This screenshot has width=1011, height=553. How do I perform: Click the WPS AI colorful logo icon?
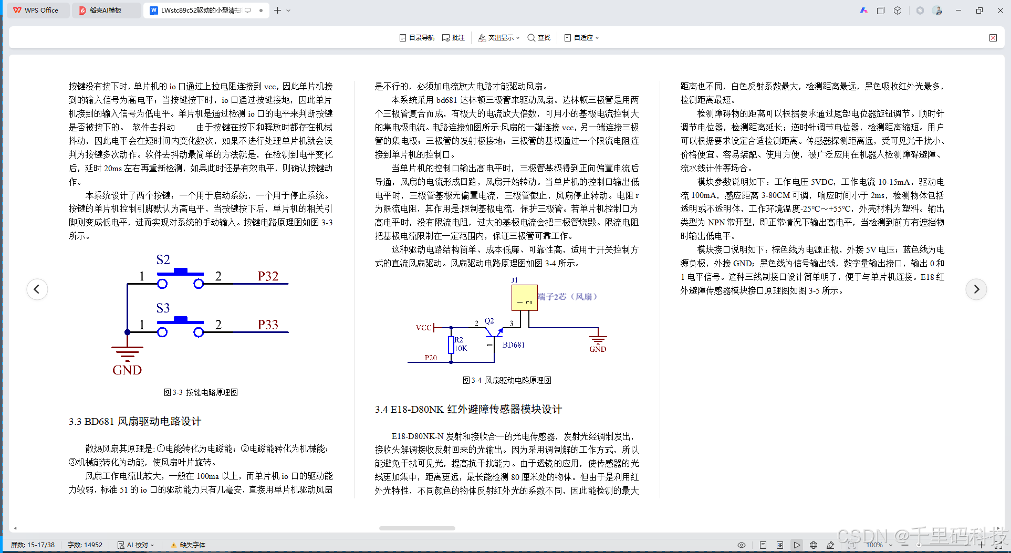[x=863, y=11]
